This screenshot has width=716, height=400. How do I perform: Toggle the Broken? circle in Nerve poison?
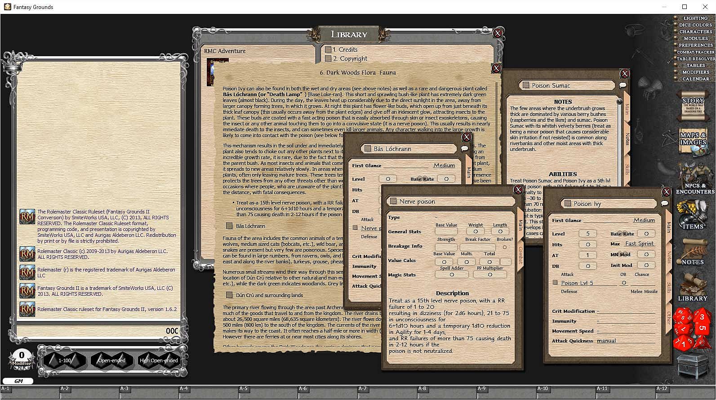coord(505,247)
